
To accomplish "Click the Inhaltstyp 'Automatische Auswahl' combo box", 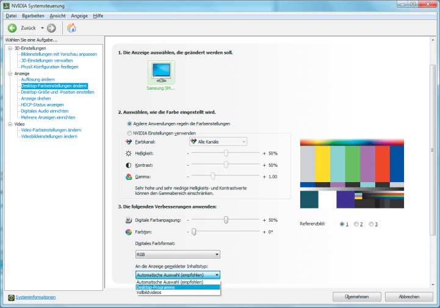I will point(178,275).
